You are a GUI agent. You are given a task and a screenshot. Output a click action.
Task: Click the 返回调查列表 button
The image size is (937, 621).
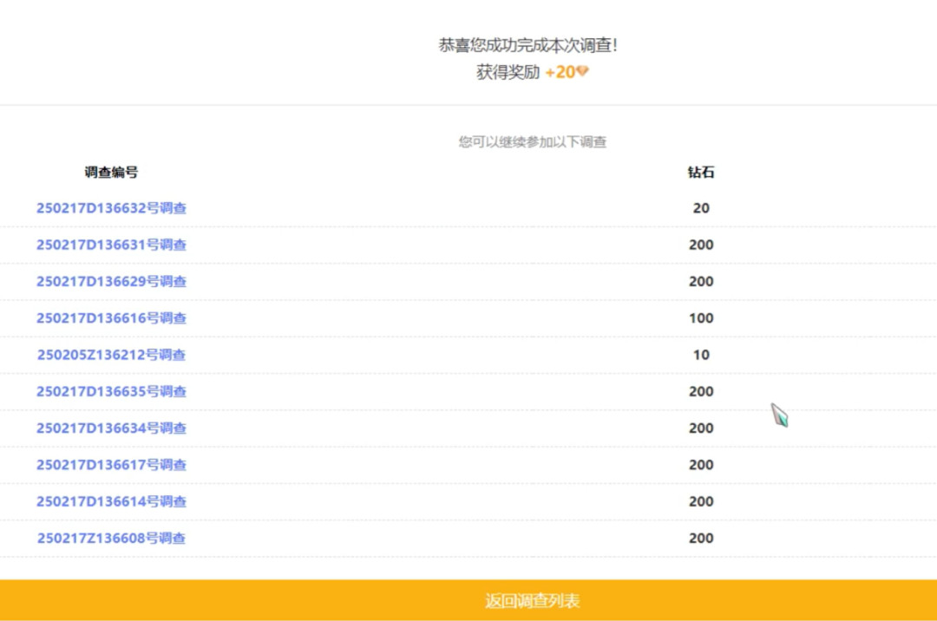[x=533, y=600]
